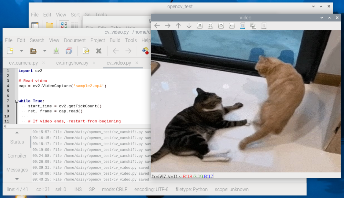Open new window icon in file manager
The width and height of the screenshot is (344, 198).
click(x=35, y=25)
